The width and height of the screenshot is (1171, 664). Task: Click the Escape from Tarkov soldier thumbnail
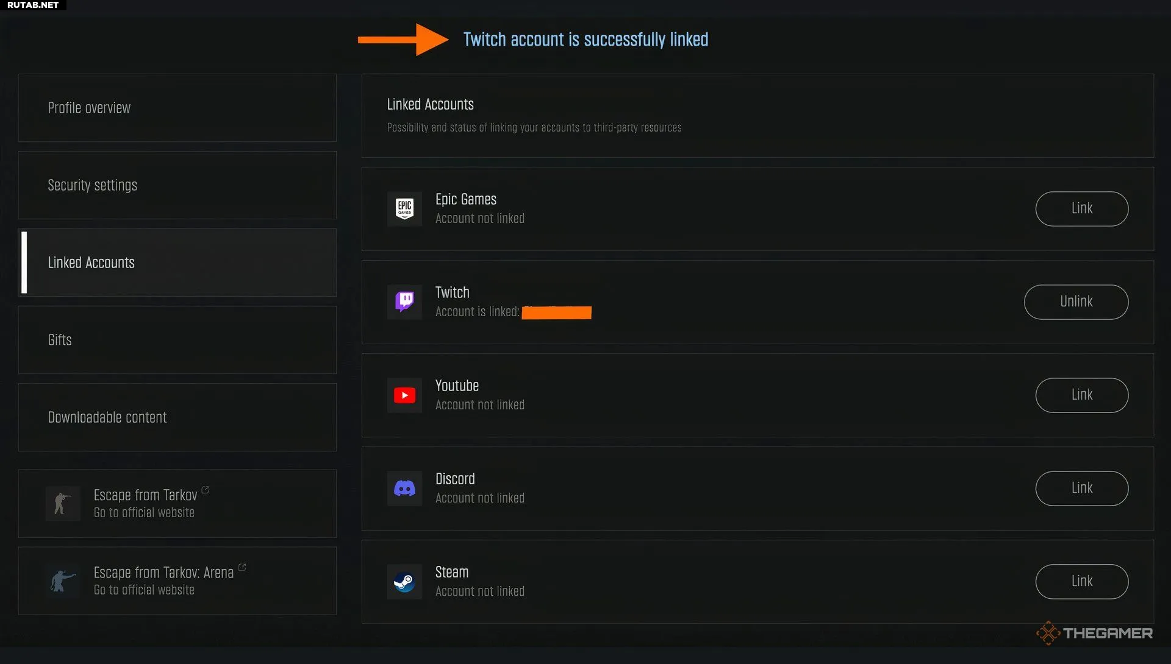63,503
